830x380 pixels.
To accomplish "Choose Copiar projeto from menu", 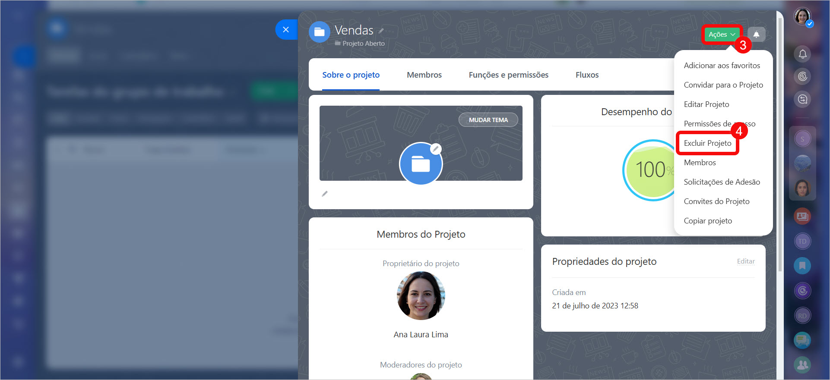I will [x=708, y=221].
